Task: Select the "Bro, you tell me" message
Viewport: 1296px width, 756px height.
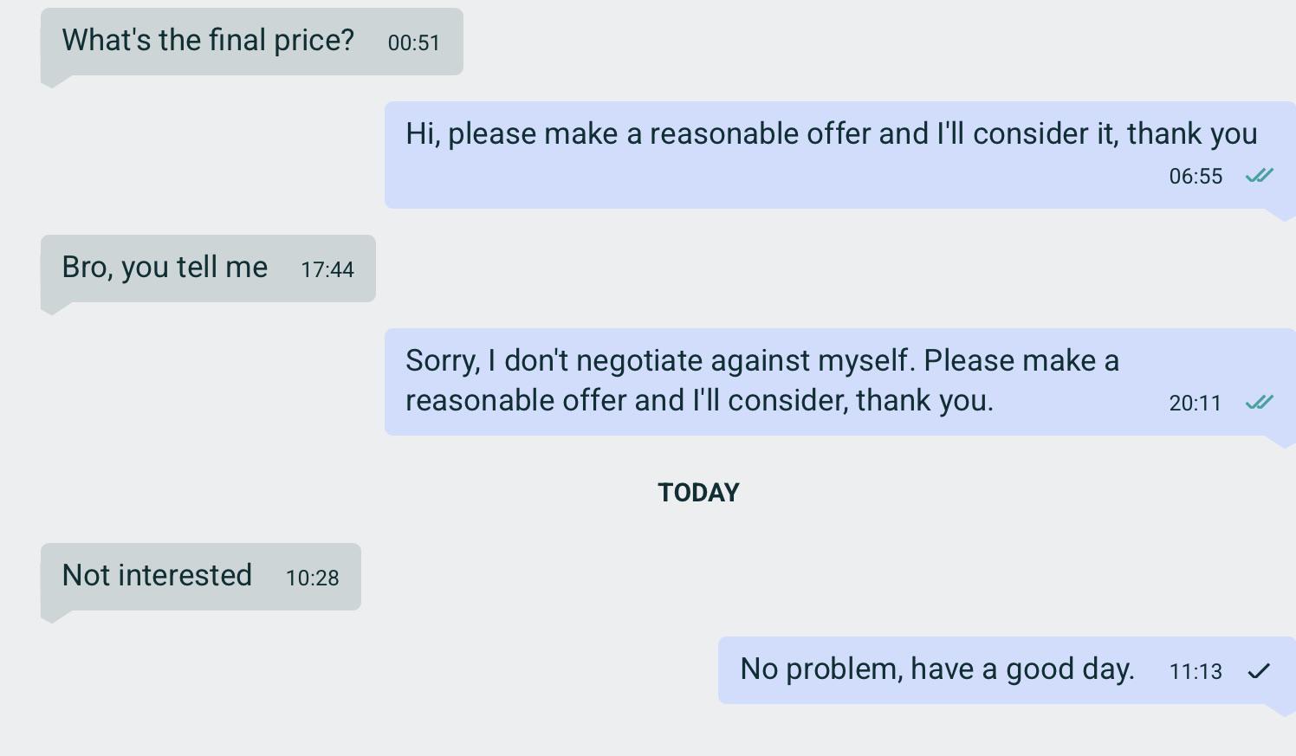Action: tap(165, 268)
